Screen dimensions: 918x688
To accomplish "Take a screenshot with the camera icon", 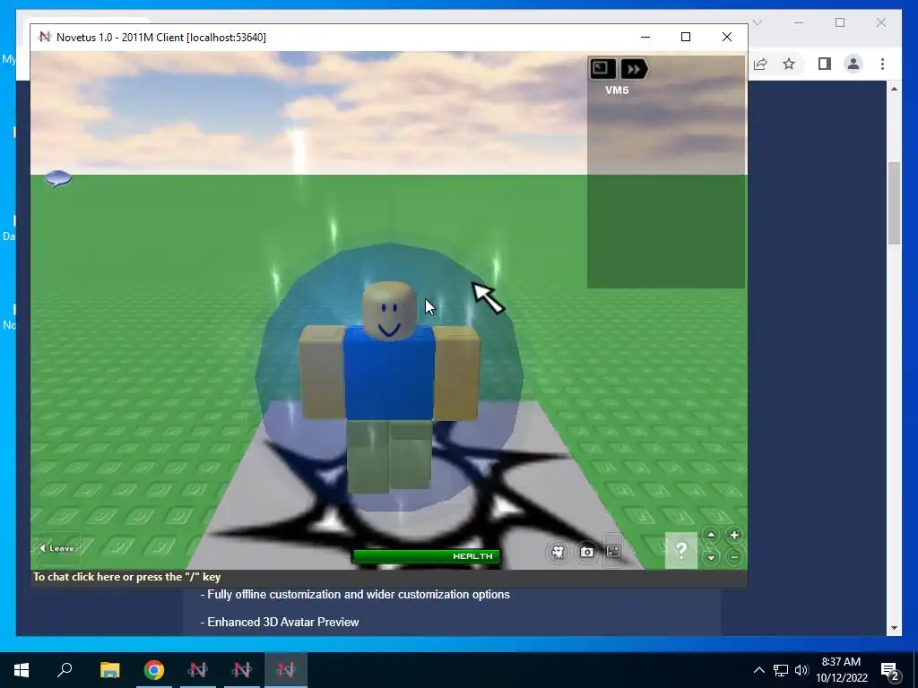I will [586, 552].
